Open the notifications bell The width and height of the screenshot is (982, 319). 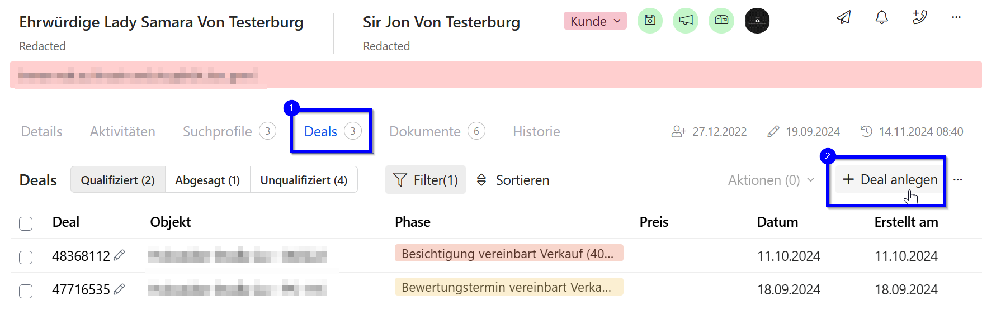881,17
